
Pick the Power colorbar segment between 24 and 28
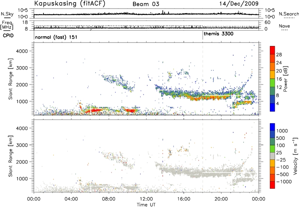point(272,59)
